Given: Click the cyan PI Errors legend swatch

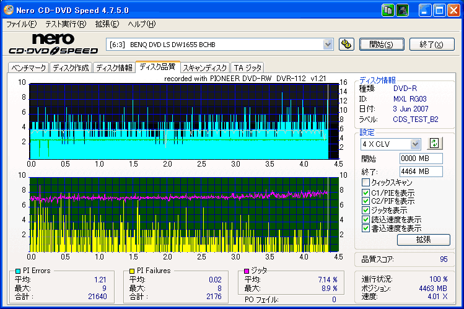Looking at the screenshot, I should pos(18,271).
